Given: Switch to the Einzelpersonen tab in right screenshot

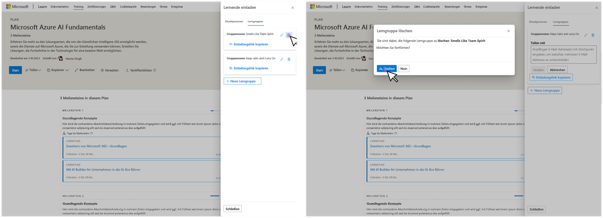Looking at the screenshot, I should pyautogui.click(x=538, y=21).
